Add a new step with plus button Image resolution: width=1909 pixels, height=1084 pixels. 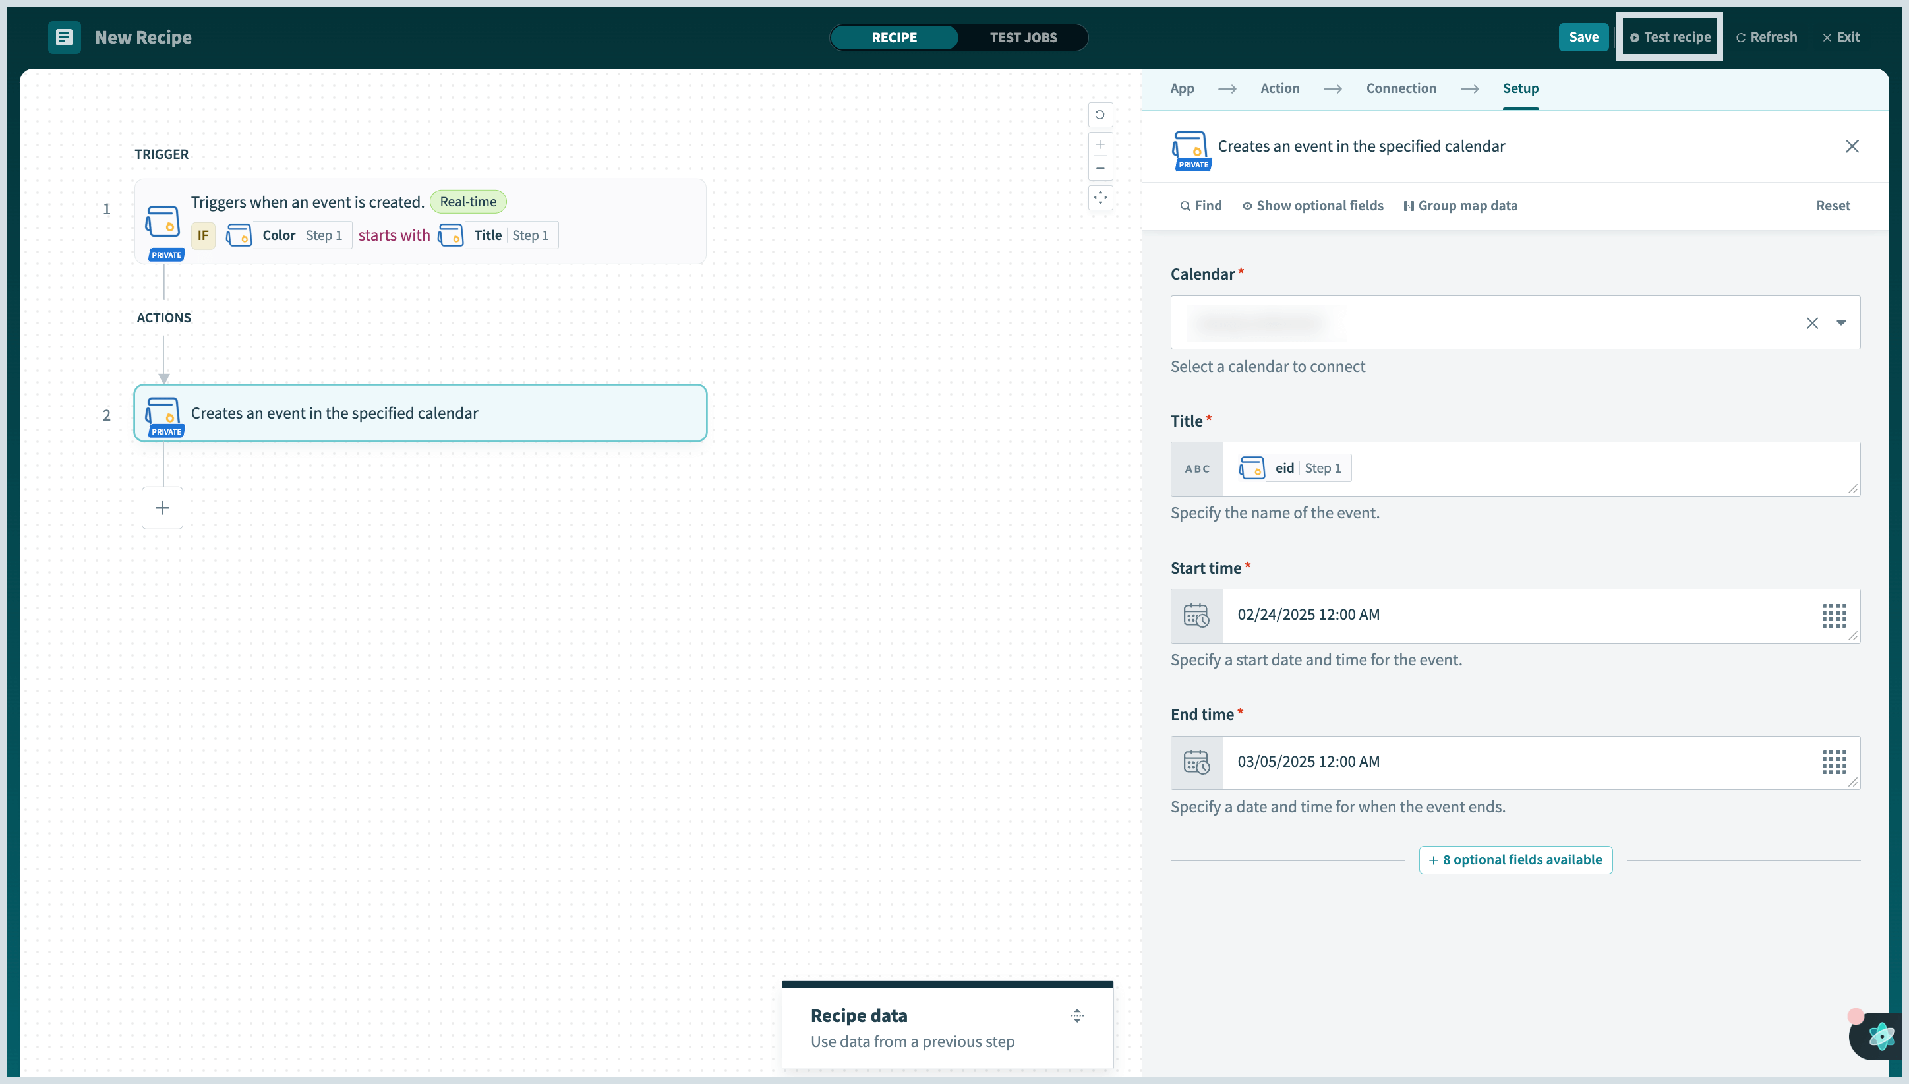tap(162, 508)
